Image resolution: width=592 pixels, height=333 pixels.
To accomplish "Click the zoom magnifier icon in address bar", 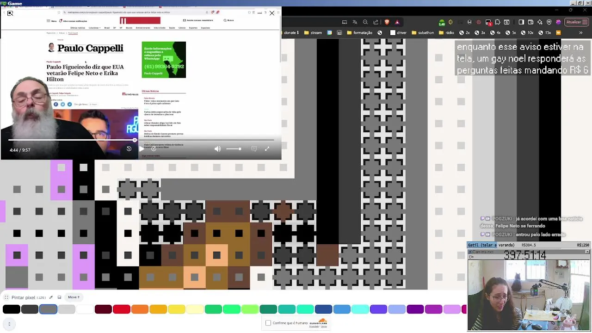I will tap(365, 22).
